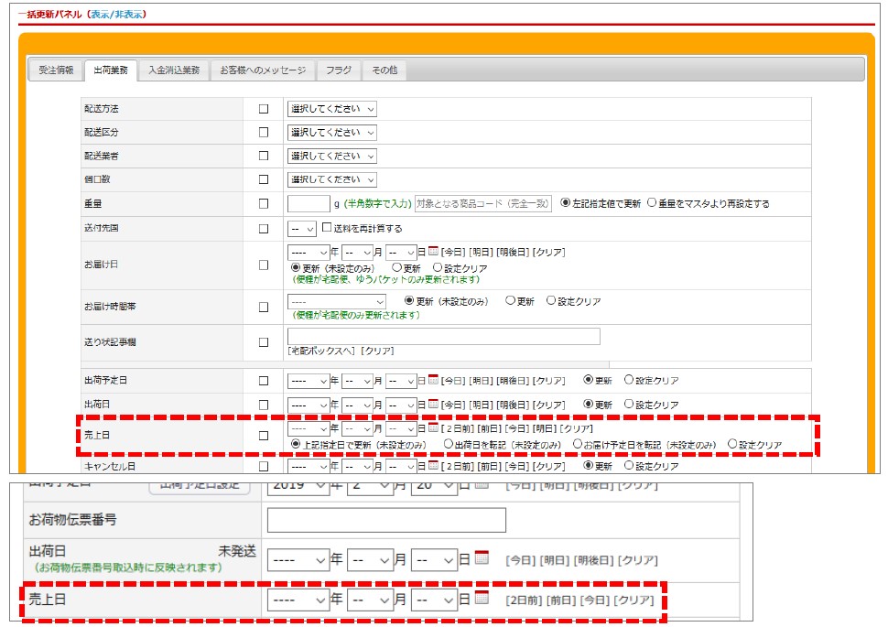
Task: Click calendar icon in upper 出荷予定日 row
Action: click(434, 380)
